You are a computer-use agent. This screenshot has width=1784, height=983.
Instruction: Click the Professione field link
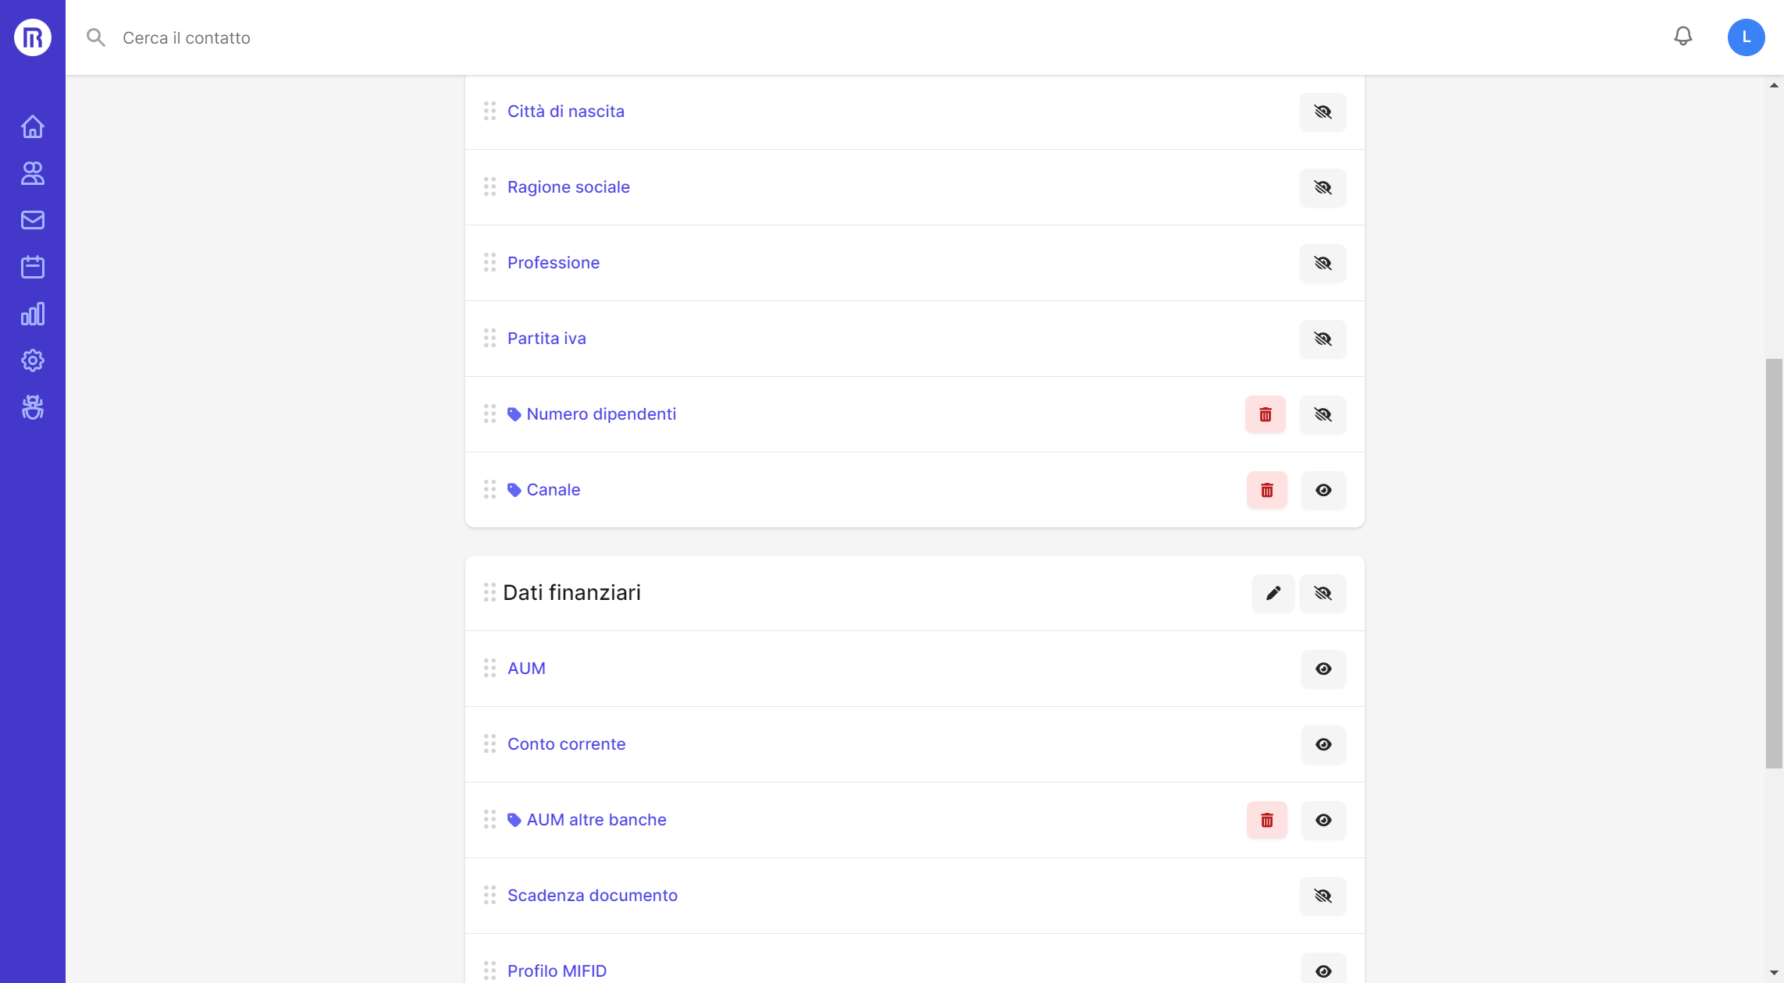coord(554,263)
